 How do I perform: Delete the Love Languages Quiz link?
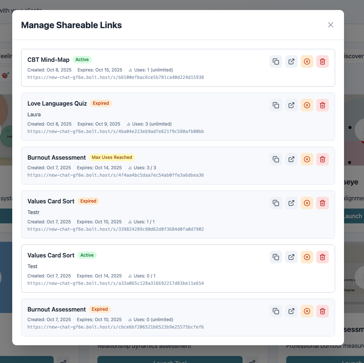(x=323, y=105)
